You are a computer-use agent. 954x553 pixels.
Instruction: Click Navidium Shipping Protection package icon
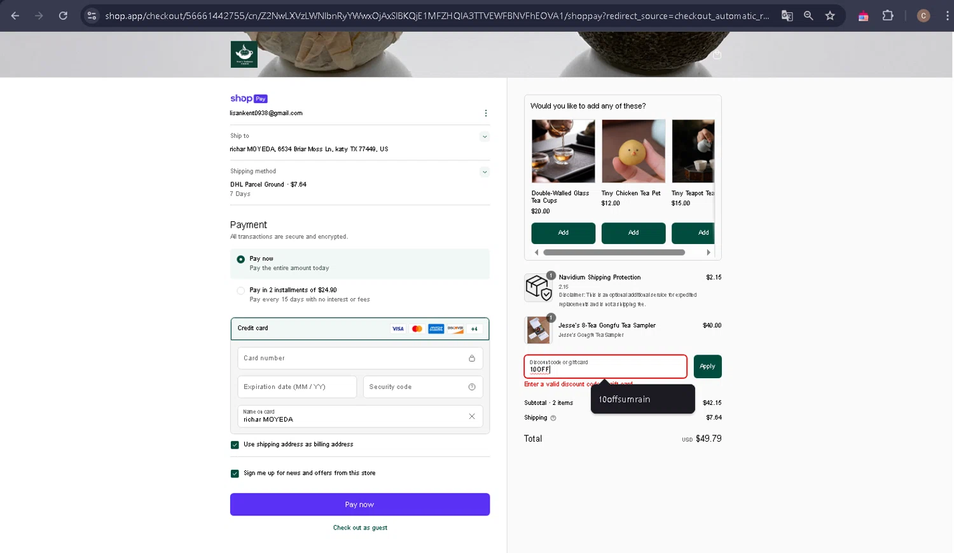[538, 287]
